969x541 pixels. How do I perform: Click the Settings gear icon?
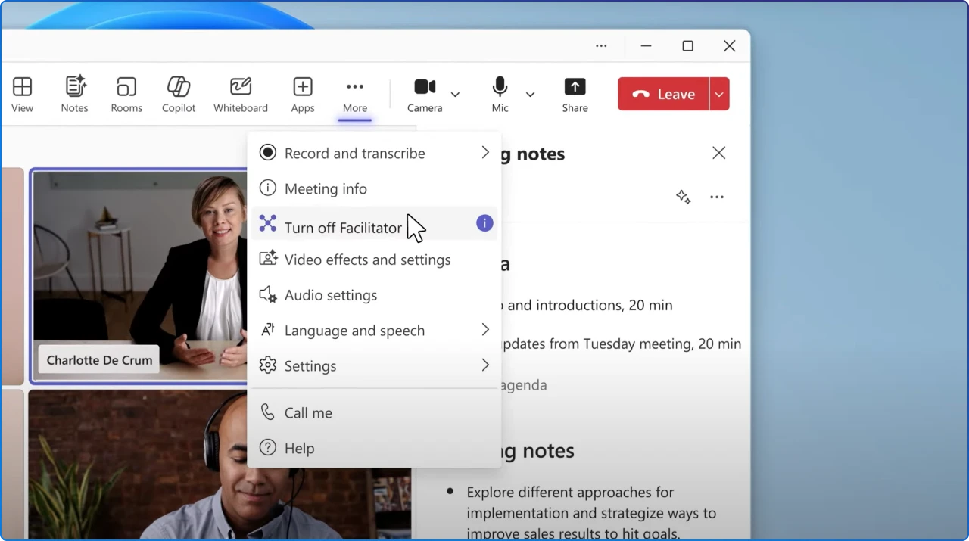(268, 365)
